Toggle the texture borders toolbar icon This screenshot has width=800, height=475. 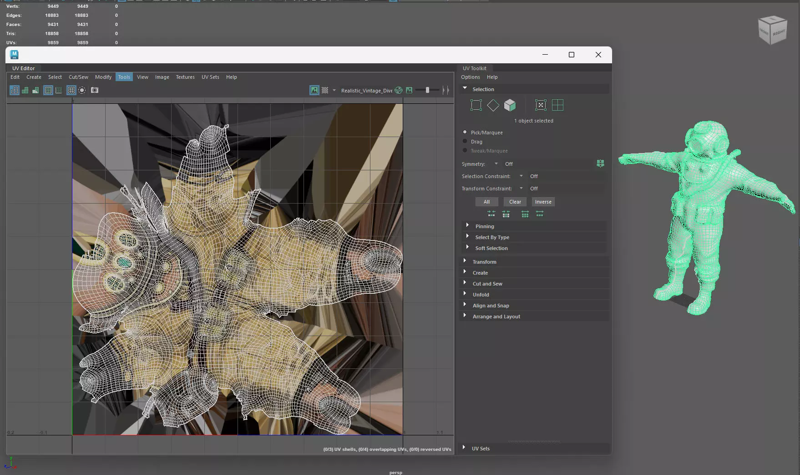[x=48, y=90]
